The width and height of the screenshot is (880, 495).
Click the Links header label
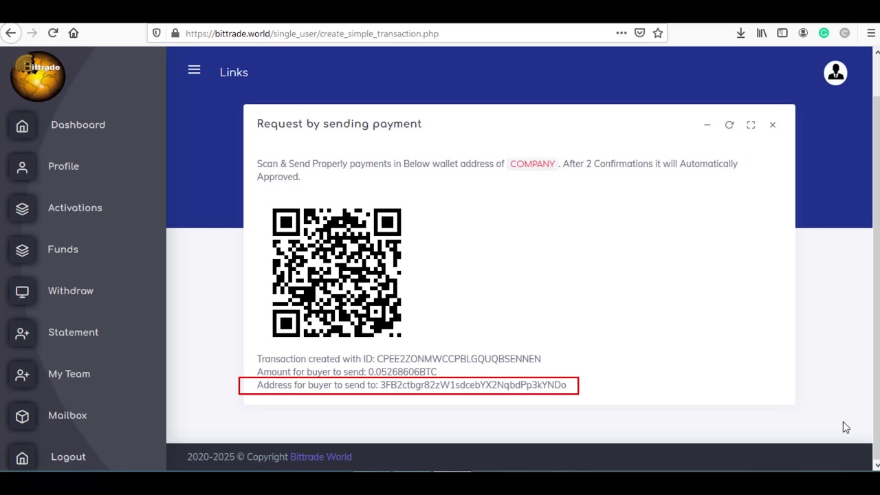tap(234, 72)
